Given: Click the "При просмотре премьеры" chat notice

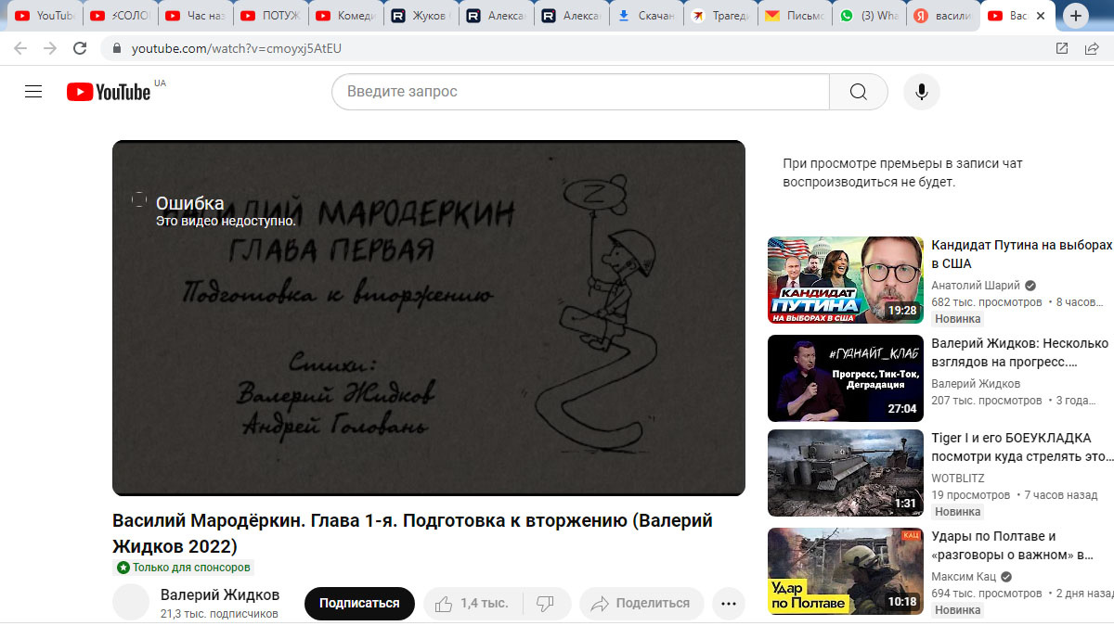Looking at the screenshot, I should coord(902,172).
